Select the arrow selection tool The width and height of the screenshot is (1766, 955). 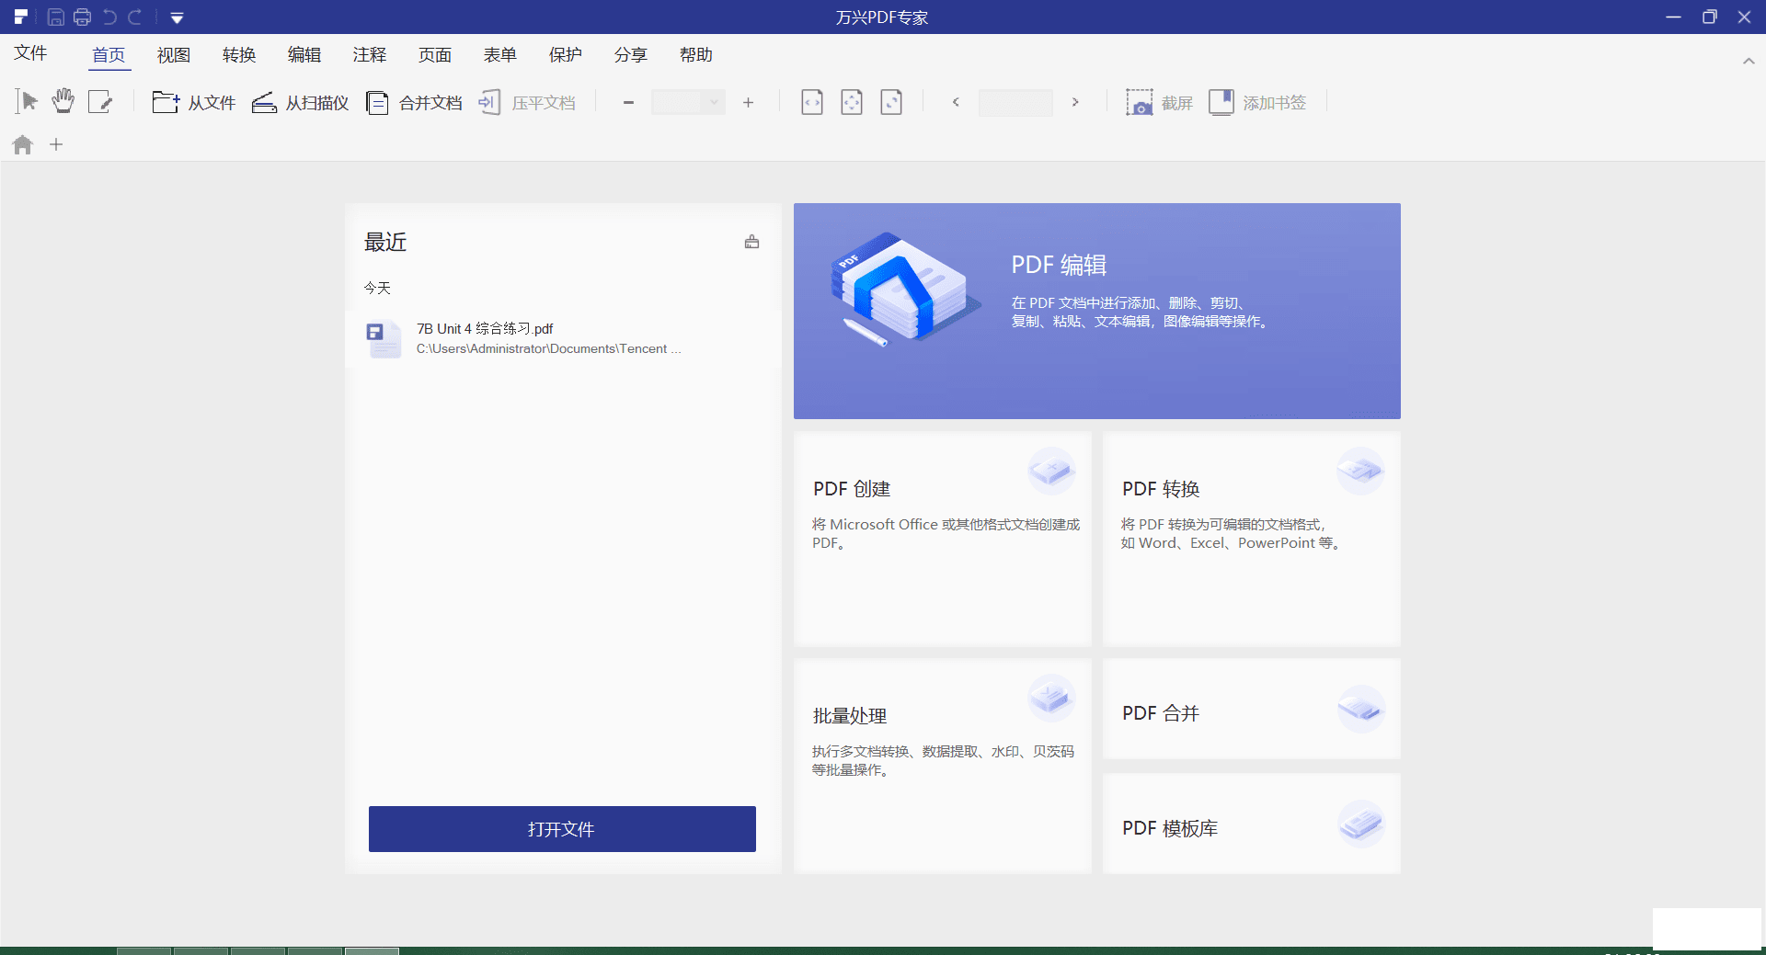point(27,101)
